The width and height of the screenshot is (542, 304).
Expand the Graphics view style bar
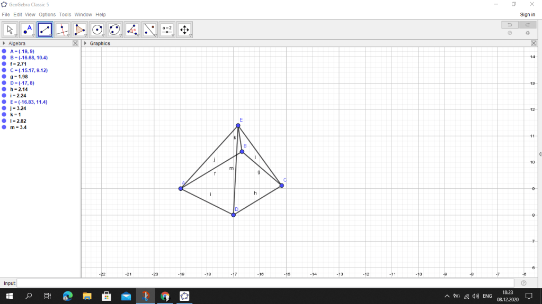coord(85,43)
